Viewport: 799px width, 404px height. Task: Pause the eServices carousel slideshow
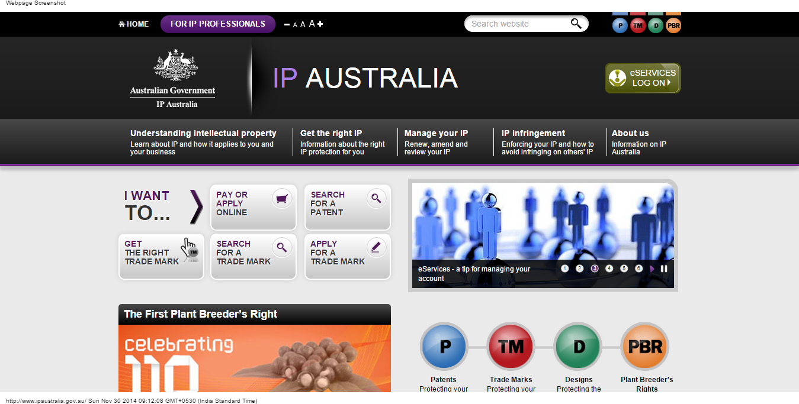pyautogui.click(x=664, y=268)
